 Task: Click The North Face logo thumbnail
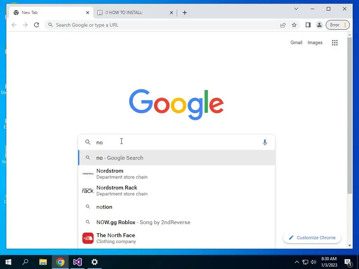[88, 238]
